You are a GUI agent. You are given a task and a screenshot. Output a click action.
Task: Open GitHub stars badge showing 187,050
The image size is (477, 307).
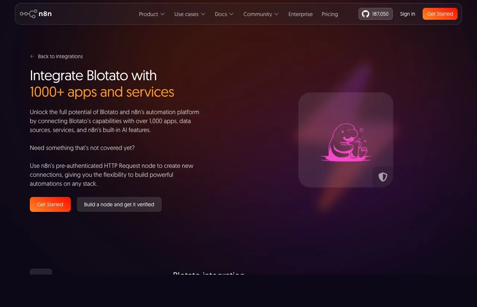[x=375, y=14]
